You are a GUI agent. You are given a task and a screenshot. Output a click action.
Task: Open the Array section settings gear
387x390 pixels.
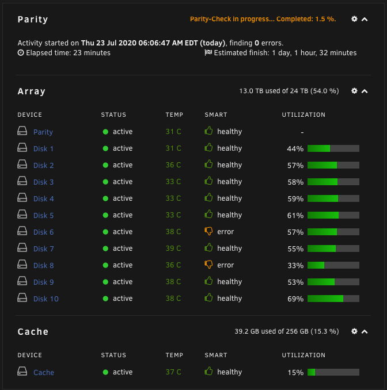coord(354,91)
